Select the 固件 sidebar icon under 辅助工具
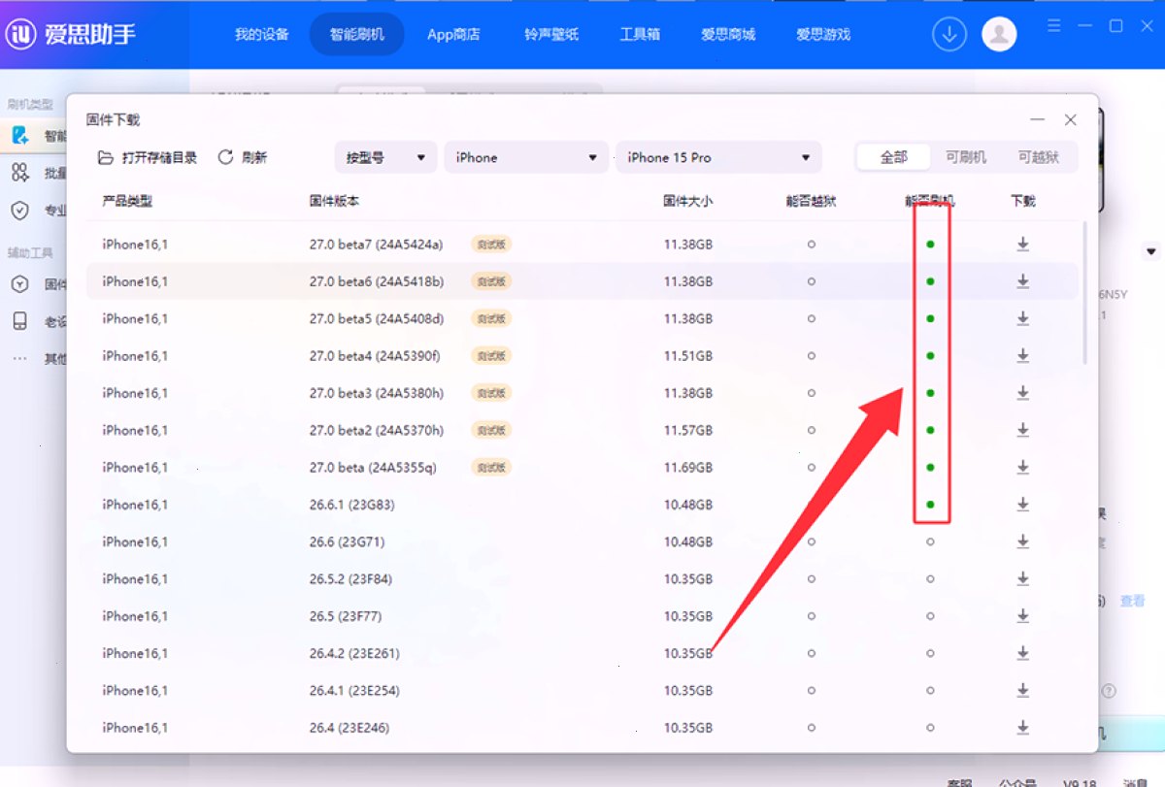 (x=20, y=284)
